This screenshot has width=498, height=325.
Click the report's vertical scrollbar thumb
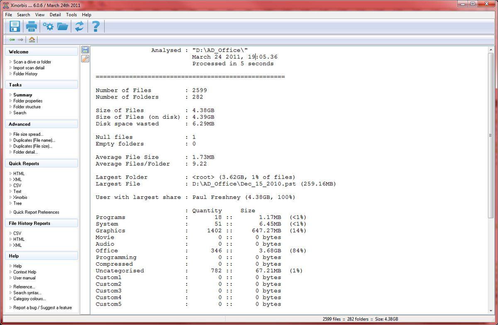(x=491, y=136)
